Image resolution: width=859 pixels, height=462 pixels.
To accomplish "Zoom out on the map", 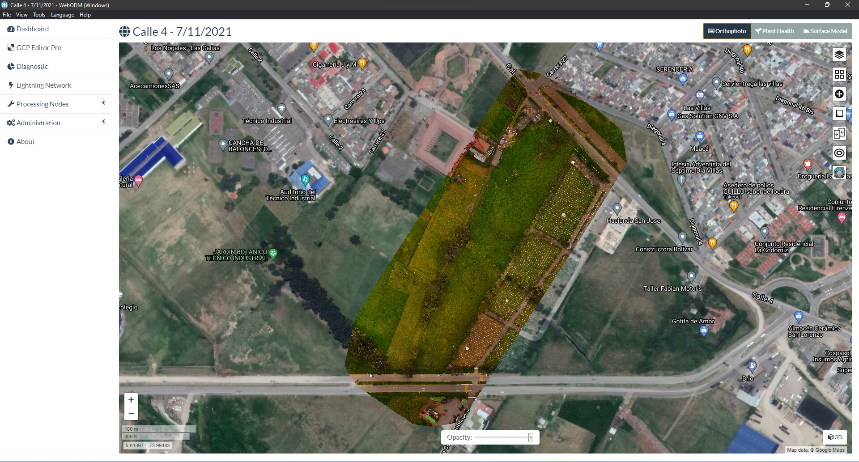I will click(131, 413).
